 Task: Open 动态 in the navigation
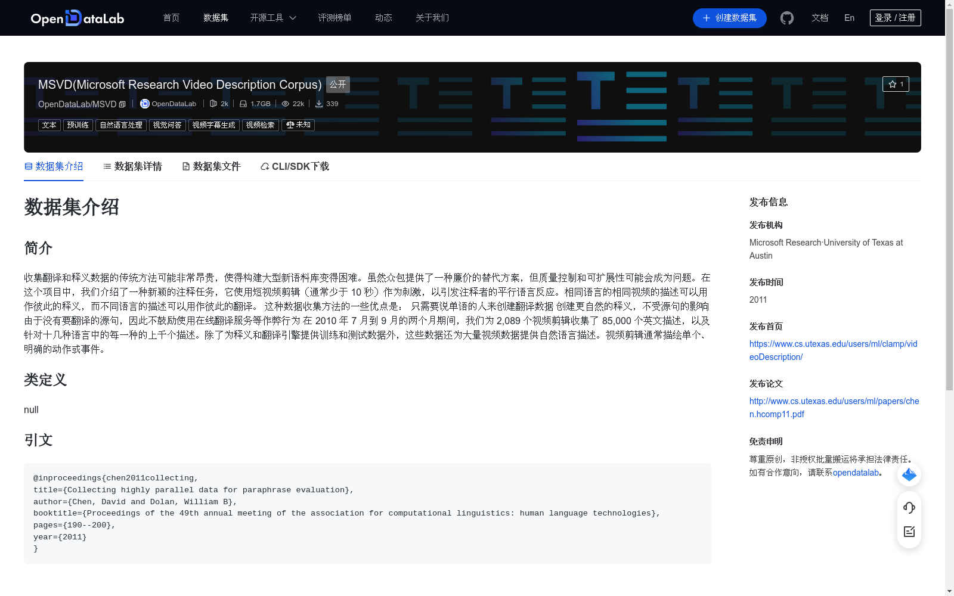[x=383, y=18]
